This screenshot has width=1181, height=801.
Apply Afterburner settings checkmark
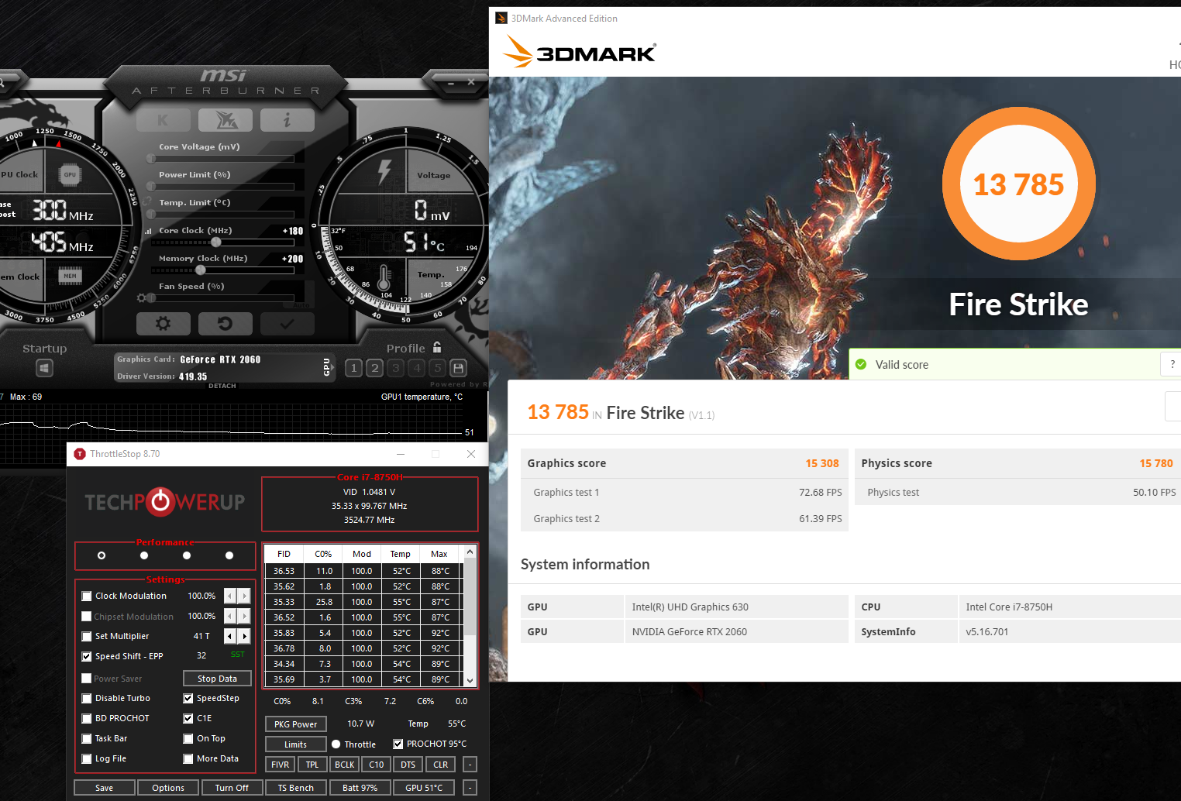pos(287,323)
